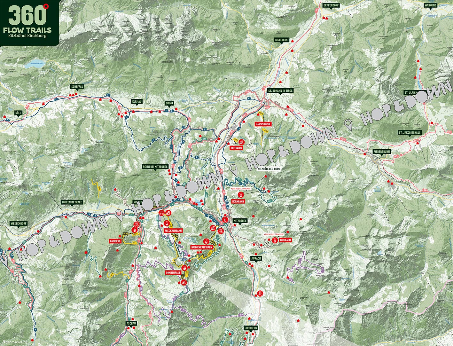453x346 pixels.
Task: Click the St. Johann in Tirol label
Action: (280, 91)
